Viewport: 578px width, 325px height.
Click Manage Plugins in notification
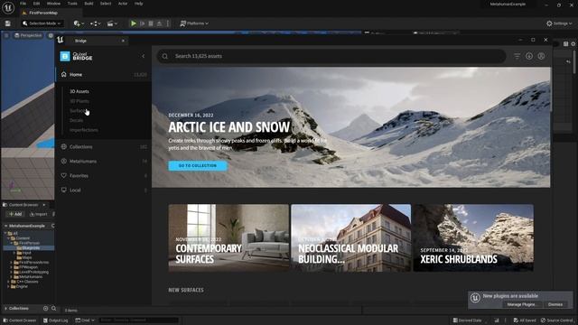(x=522, y=305)
